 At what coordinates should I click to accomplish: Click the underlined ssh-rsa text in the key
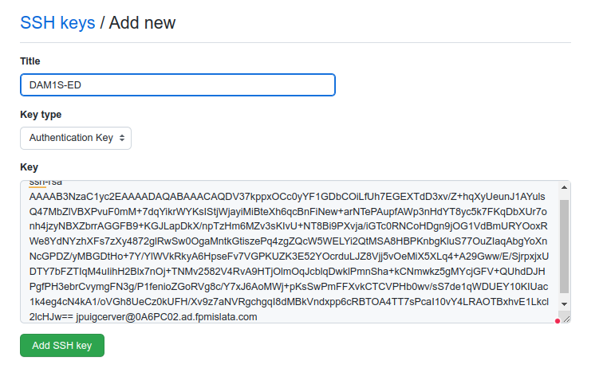point(45,183)
